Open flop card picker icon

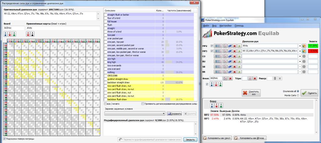[226, 78]
